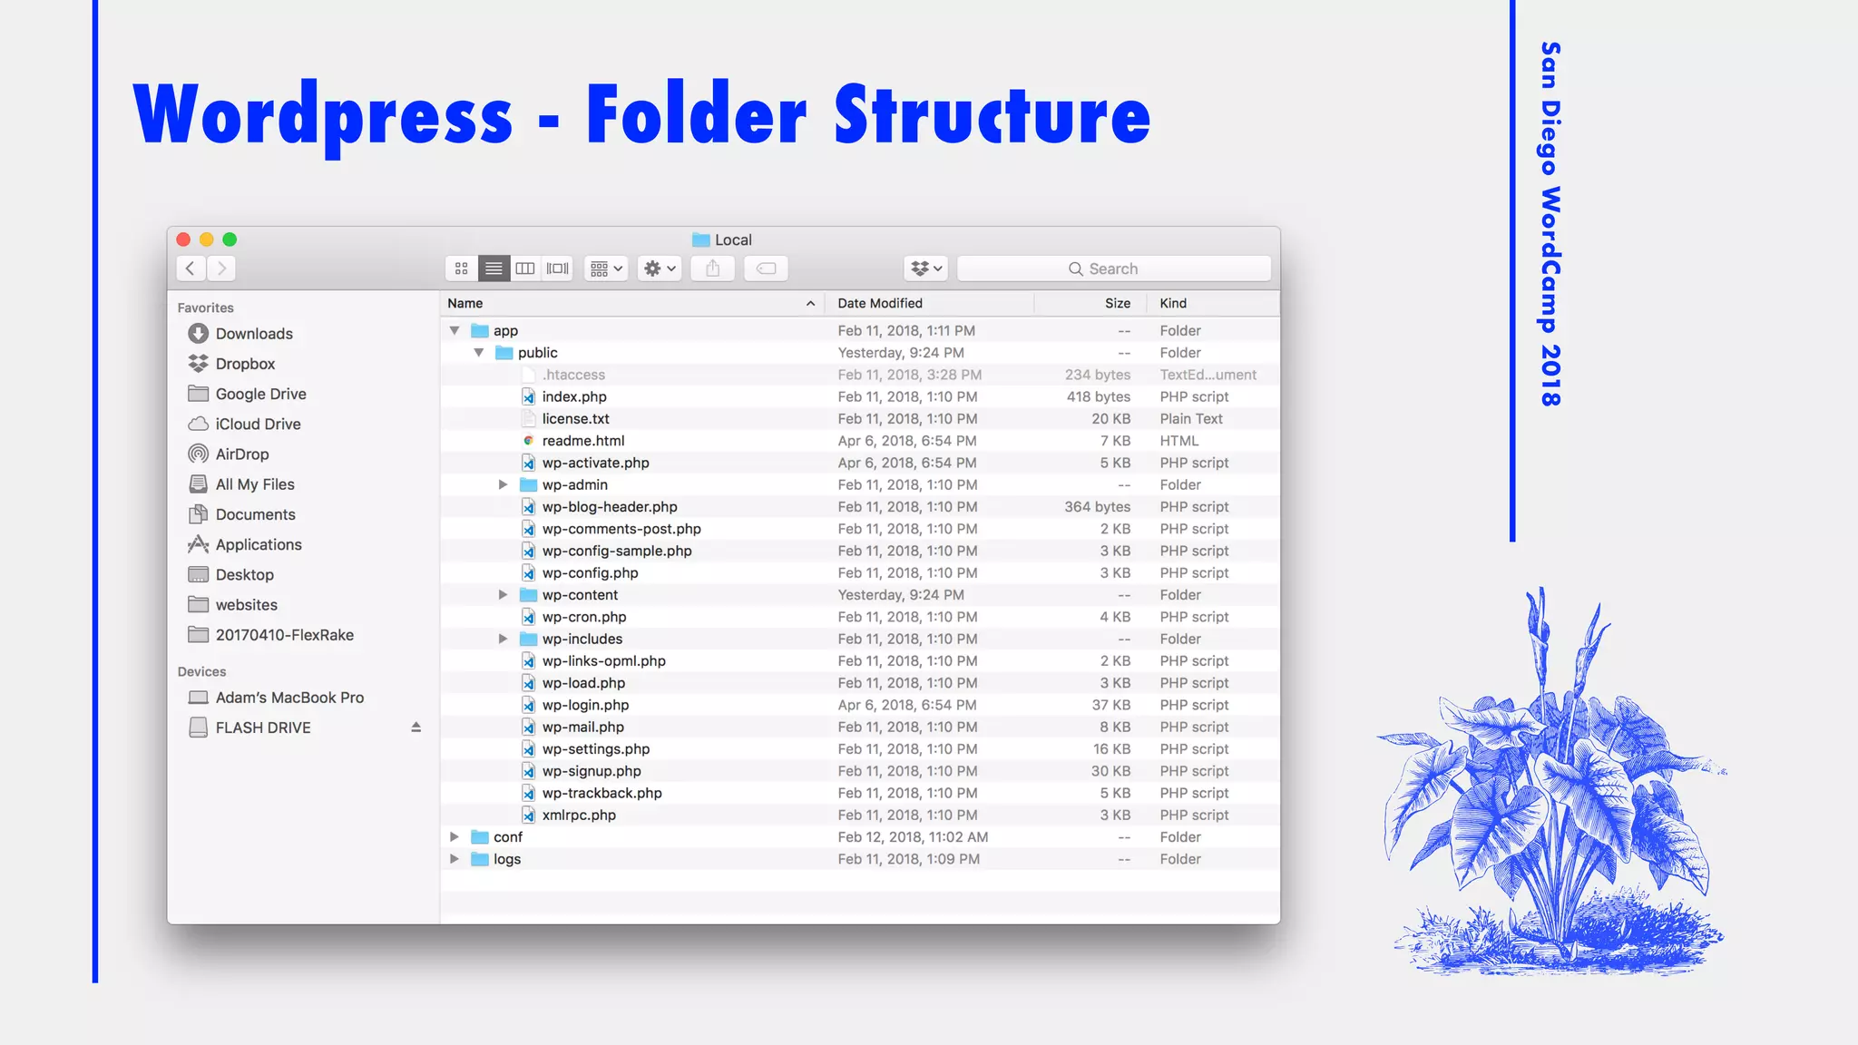Sort by the Date Modified column header
This screenshot has width=1858, height=1045.
point(929,303)
